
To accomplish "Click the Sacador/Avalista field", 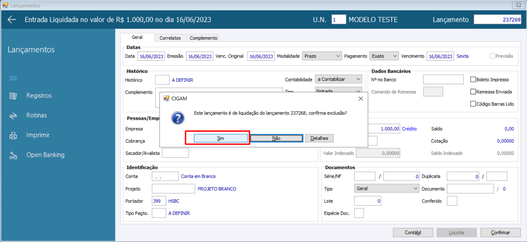I will coord(175,153).
